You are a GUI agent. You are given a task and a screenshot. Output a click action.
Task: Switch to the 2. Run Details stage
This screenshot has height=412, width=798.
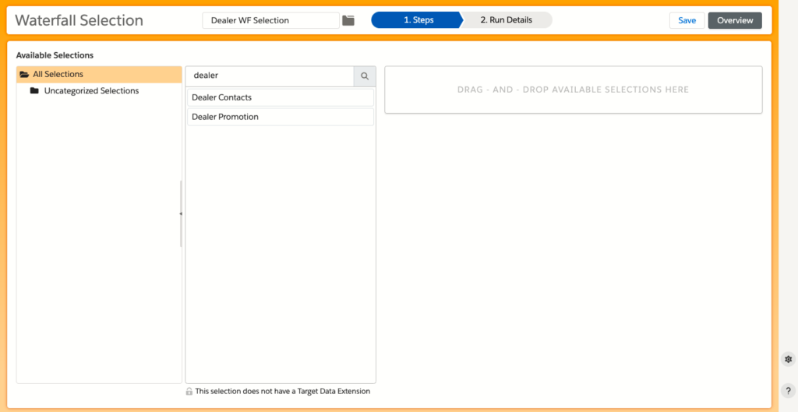[x=506, y=20]
